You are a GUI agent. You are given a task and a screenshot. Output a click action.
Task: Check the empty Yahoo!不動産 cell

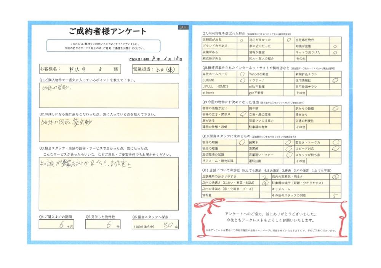[288, 74]
